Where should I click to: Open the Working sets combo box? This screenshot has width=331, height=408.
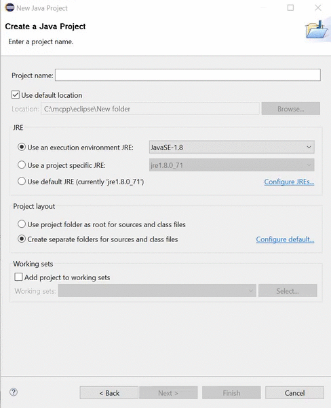click(x=157, y=290)
